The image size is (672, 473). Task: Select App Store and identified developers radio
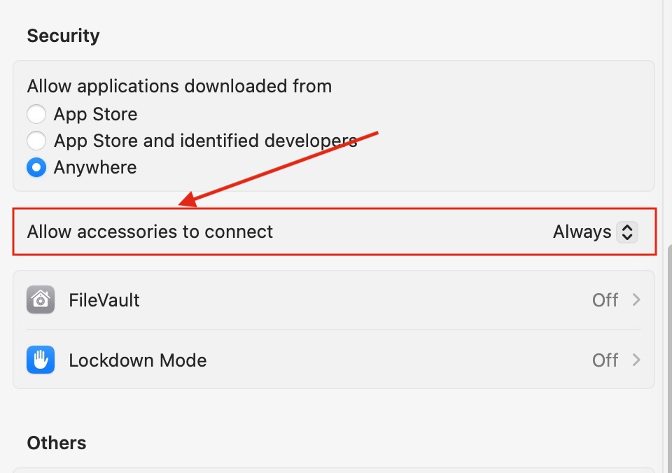36,141
